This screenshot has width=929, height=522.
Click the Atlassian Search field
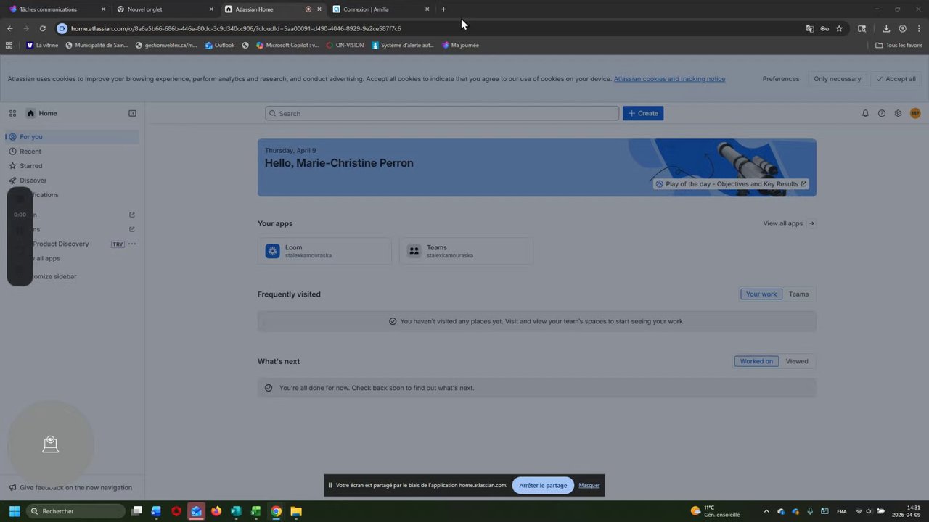click(x=442, y=113)
